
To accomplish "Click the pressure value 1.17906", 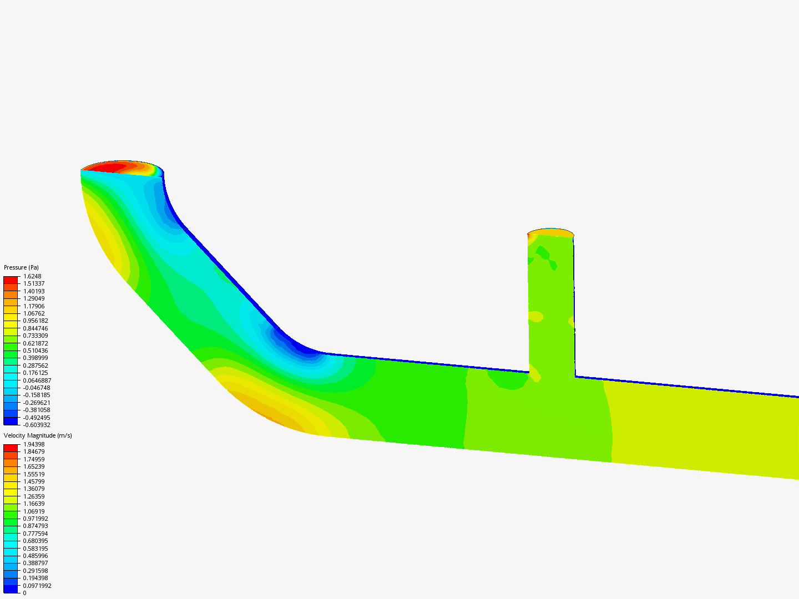I will [34, 306].
